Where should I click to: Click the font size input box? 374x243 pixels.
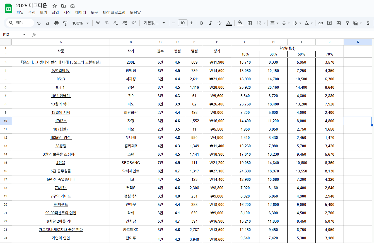183,23
